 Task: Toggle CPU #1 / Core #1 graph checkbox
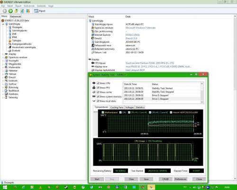(129, 113)
